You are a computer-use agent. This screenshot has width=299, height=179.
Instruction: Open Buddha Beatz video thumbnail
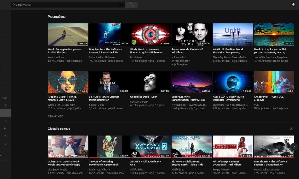tap(68, 82)
